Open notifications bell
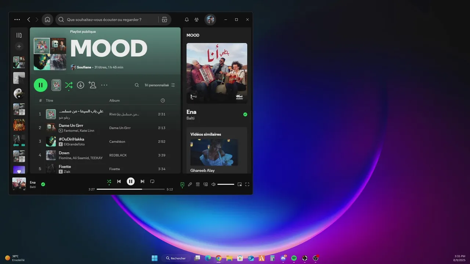 (x=187, y=19)
